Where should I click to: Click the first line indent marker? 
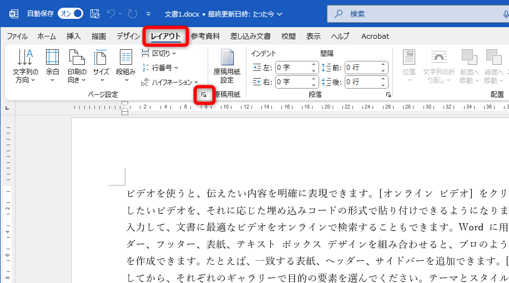[125, 104]
